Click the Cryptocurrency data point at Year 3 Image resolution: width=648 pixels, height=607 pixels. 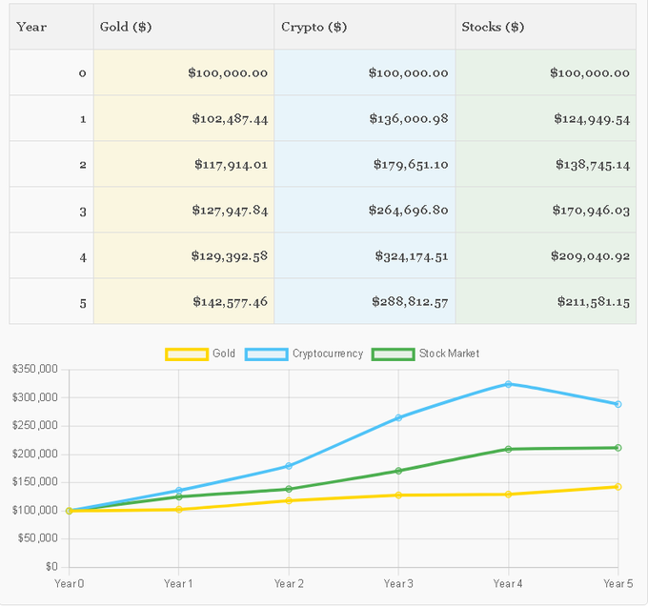tap(398, 417)
